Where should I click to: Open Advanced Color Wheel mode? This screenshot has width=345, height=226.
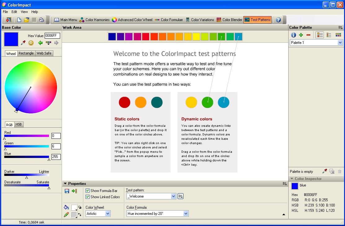click(x=132, y=20)
